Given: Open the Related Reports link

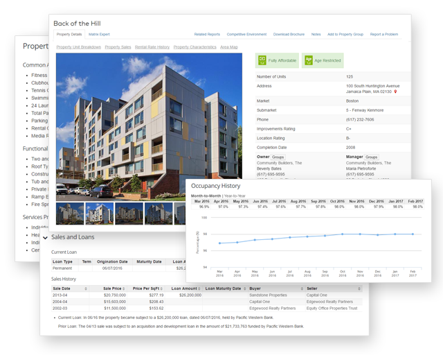Looking at the screenshot, I should 207,33.
